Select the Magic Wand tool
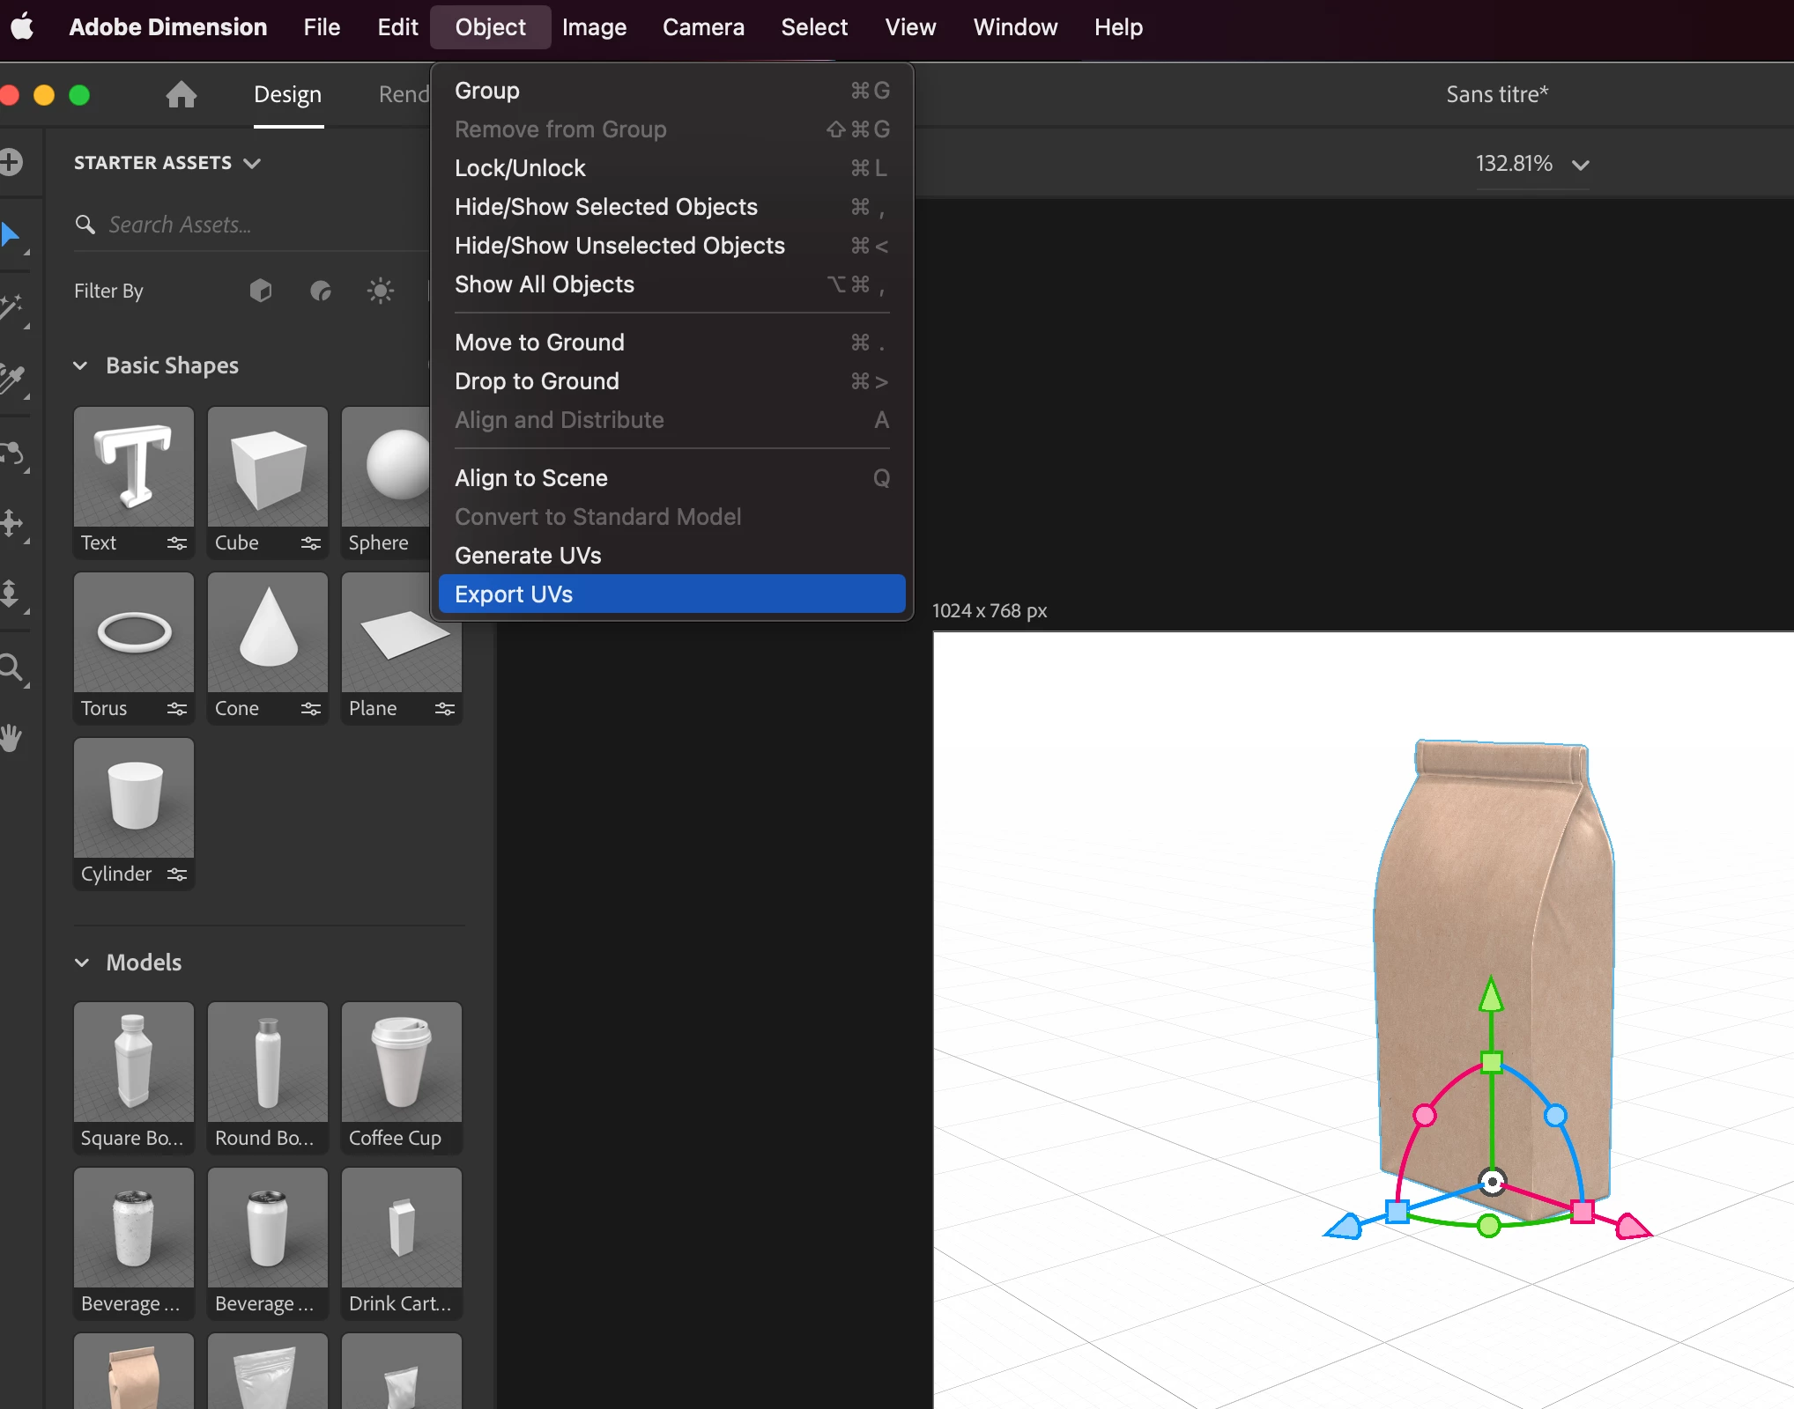 pos(12,307)
